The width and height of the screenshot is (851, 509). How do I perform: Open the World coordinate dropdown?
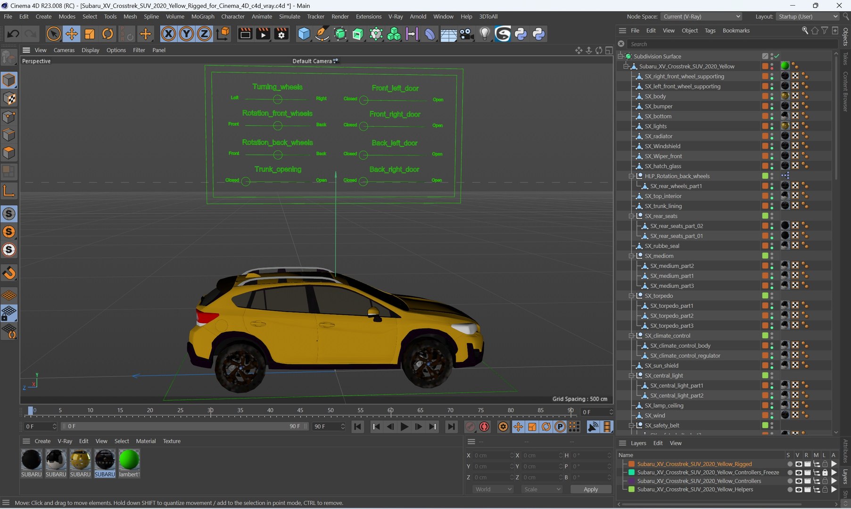point(493,489)
